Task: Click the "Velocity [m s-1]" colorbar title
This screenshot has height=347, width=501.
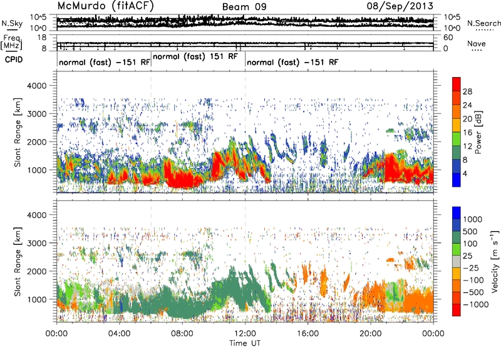Action: point(495,261)
